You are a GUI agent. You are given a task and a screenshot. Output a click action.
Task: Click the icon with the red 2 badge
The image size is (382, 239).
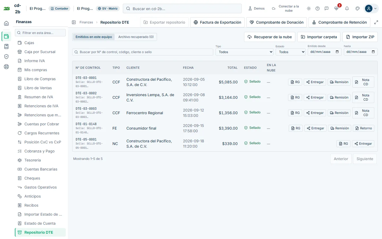pos(337,8)
